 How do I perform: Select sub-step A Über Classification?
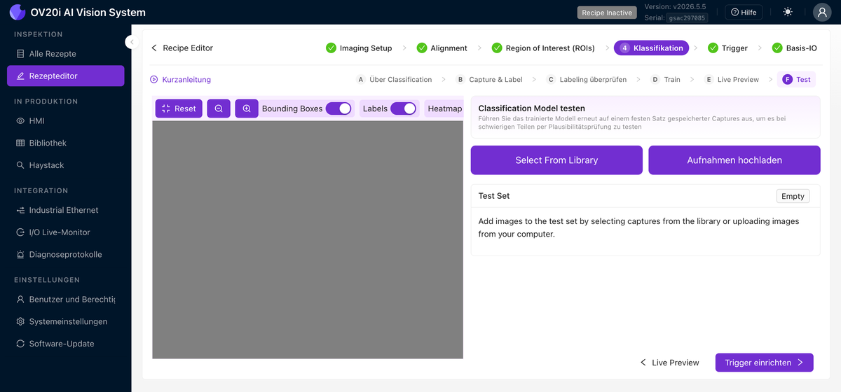pyautogui.click(x=394, y=80)
